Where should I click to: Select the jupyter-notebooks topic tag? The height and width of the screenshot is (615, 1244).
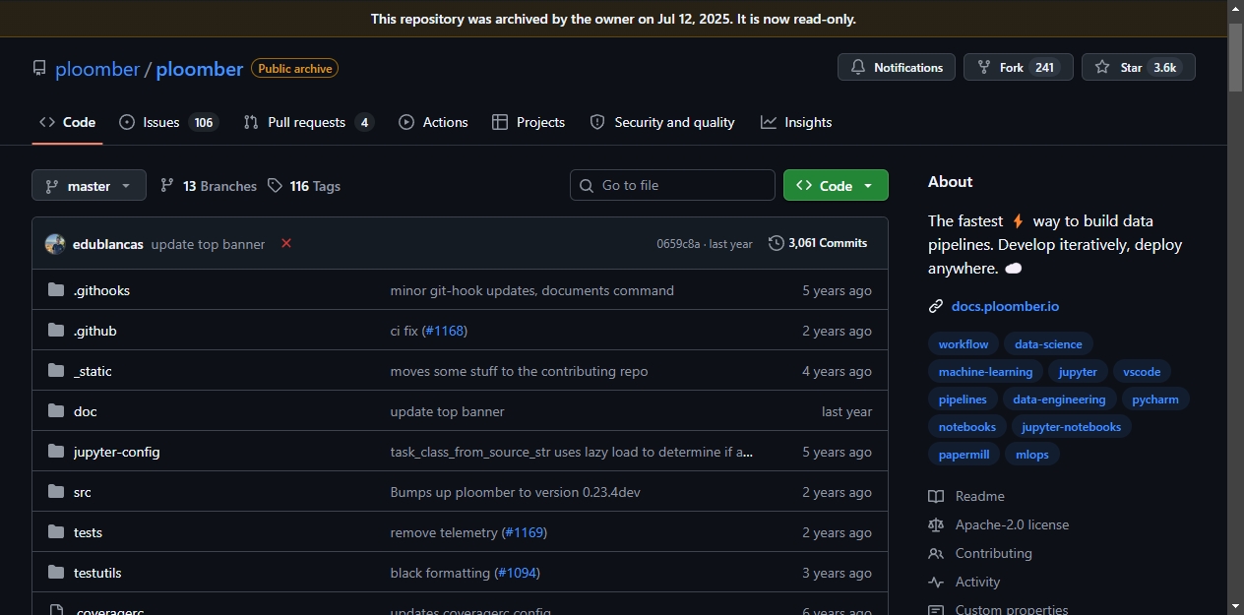1072,427
